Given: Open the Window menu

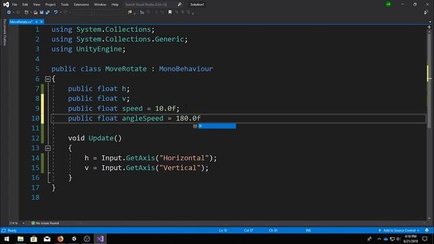Looking at the screenshot, I should (x=100, y=5).
